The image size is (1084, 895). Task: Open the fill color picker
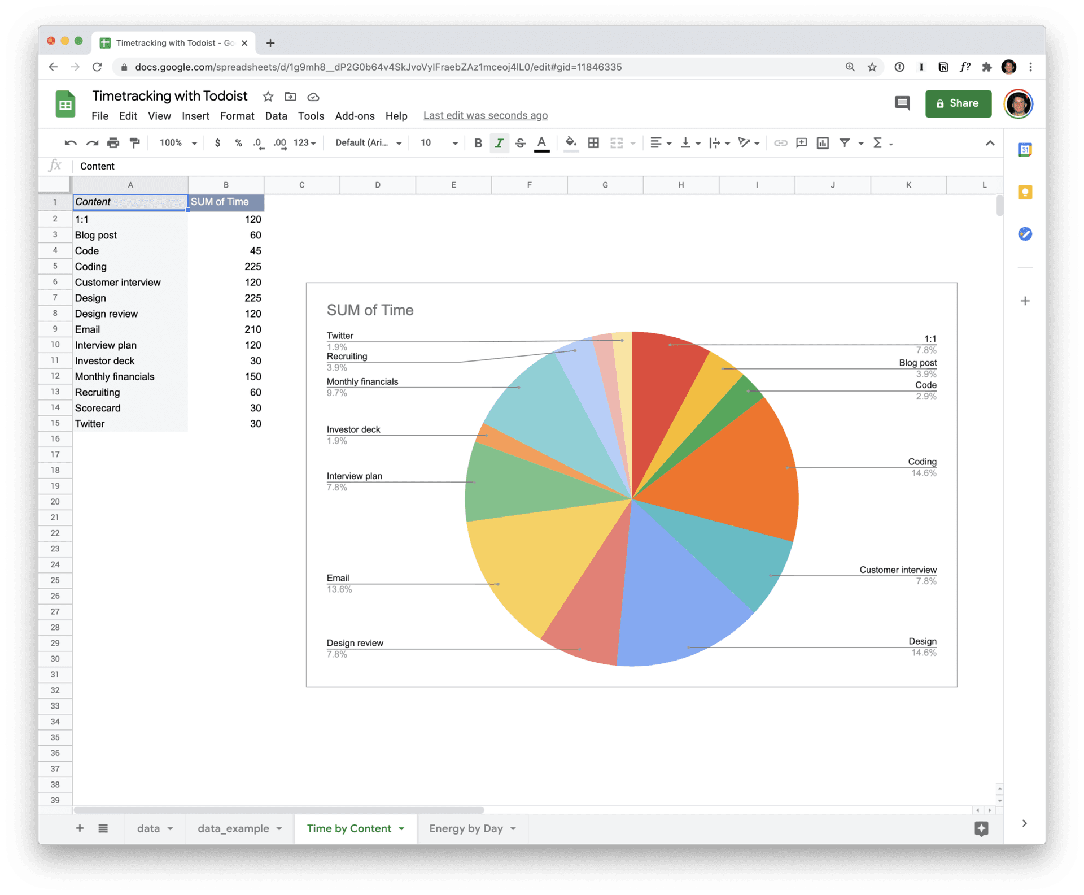(x=571, y=143)
